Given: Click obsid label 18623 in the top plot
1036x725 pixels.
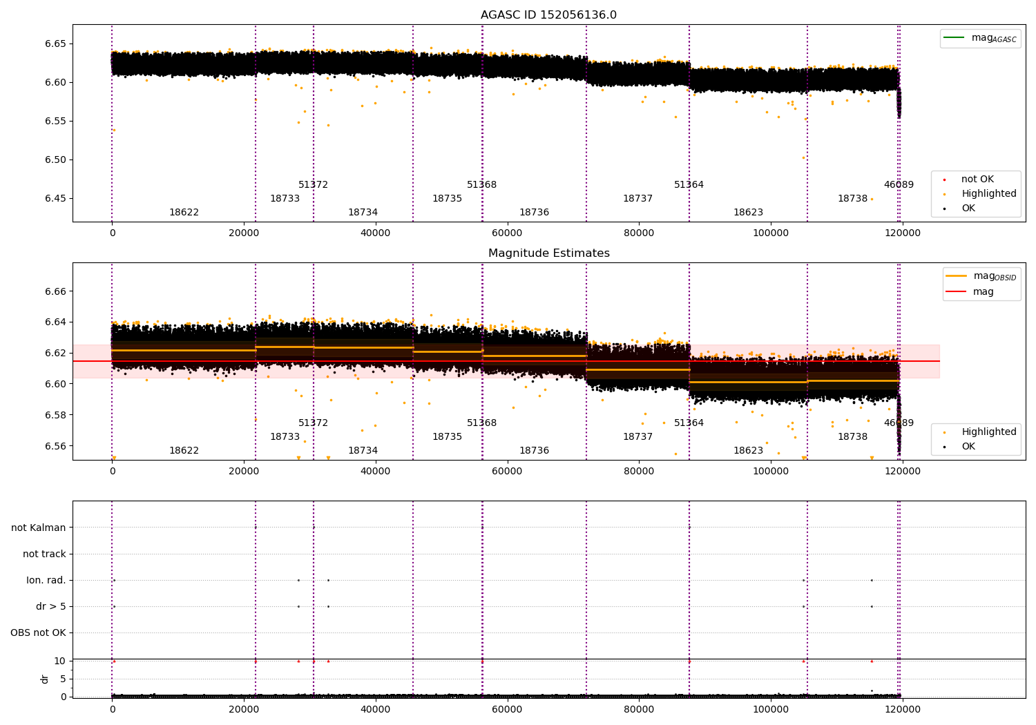Looking at the screenshot, I should (748, 213).
